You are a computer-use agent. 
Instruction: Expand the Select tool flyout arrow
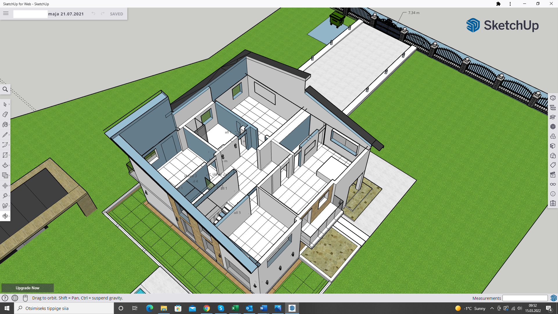(9, 104)
